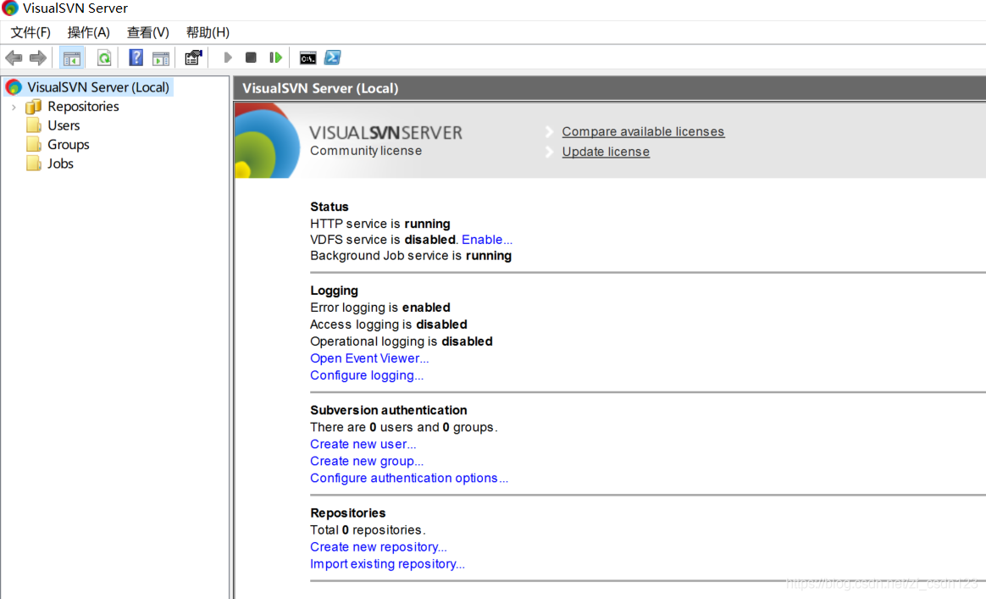Click the arrow beside Update license
986x599 pixels.
point(549,152)
